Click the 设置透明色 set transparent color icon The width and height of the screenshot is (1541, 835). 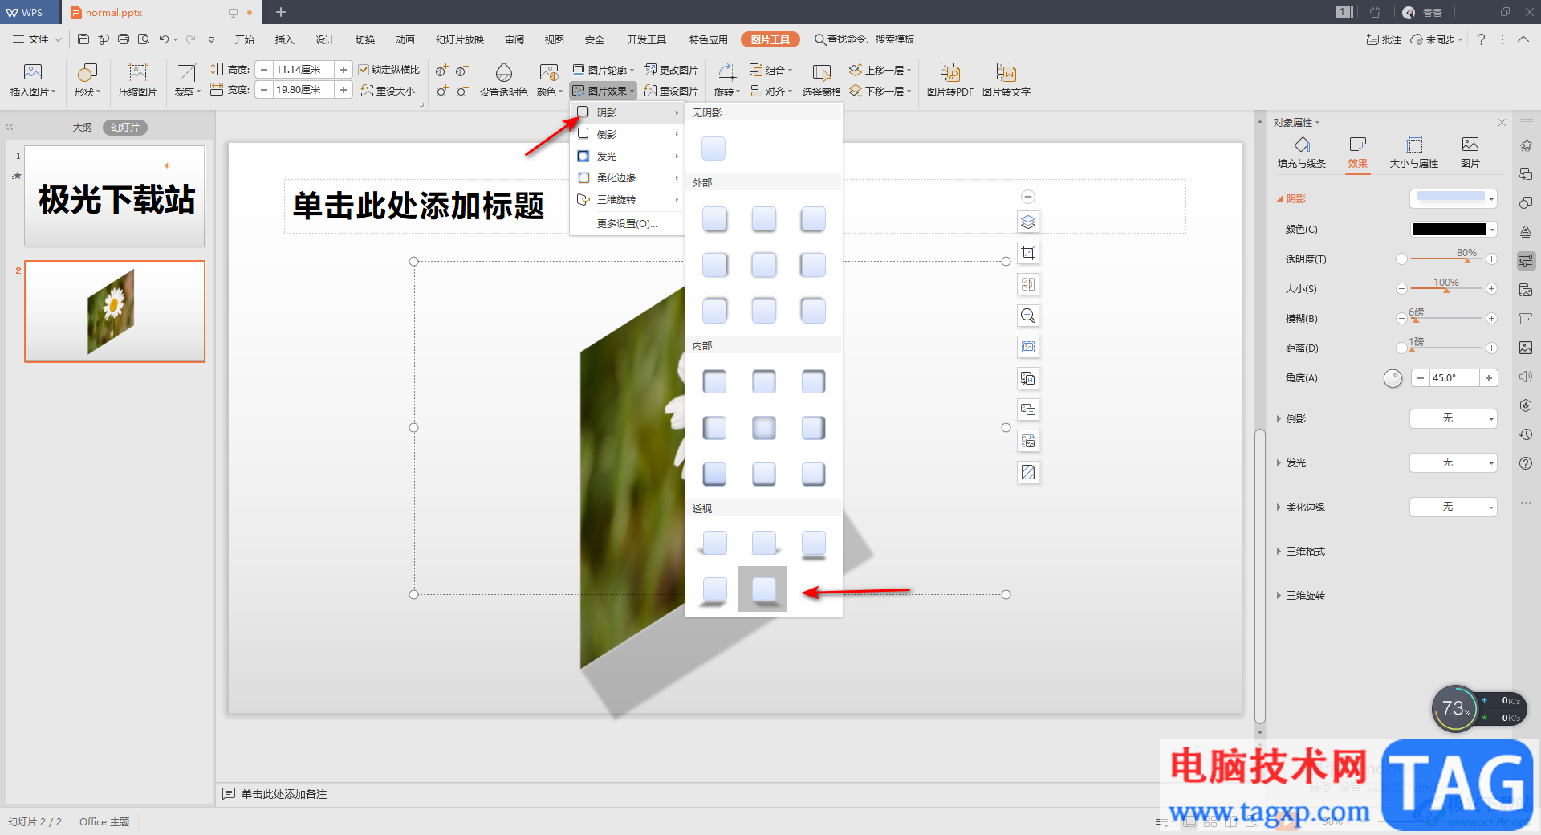[504, 73]
